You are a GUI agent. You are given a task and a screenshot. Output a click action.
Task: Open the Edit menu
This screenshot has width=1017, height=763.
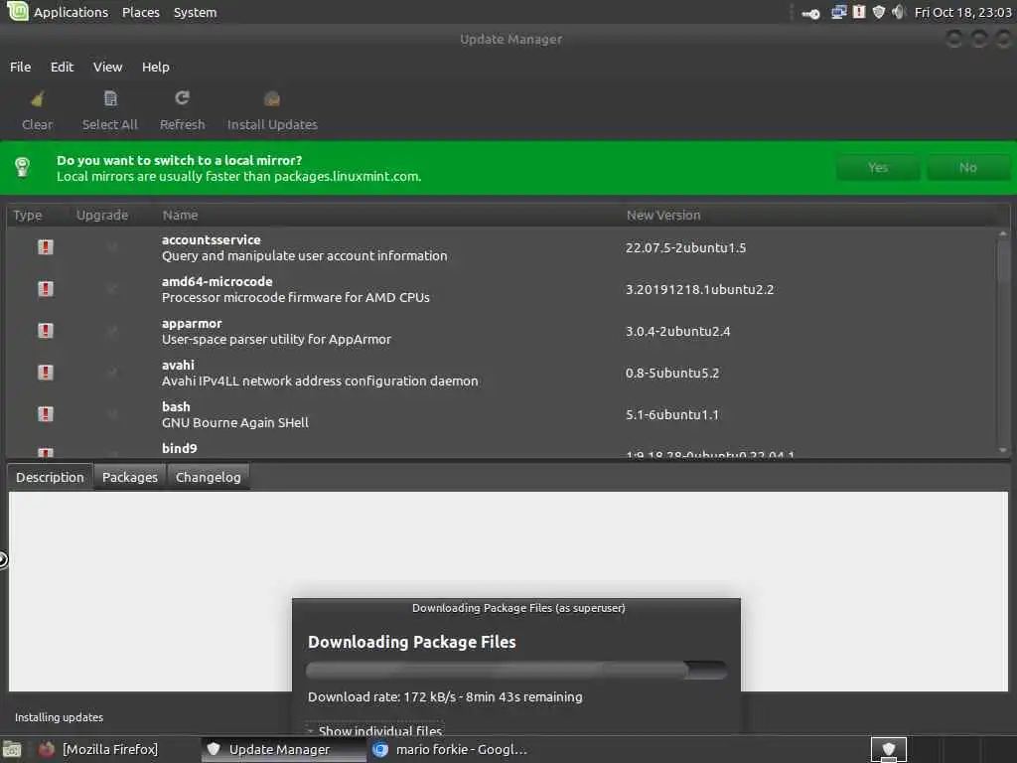click(x=63, y=67)
